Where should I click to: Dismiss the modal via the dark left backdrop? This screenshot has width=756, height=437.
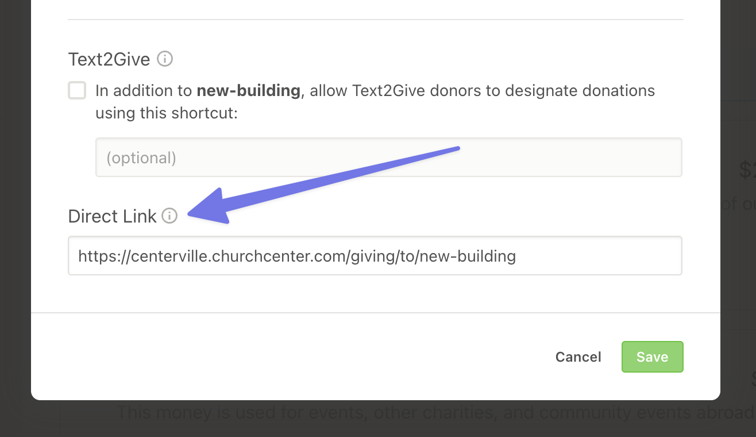point(16,218)
